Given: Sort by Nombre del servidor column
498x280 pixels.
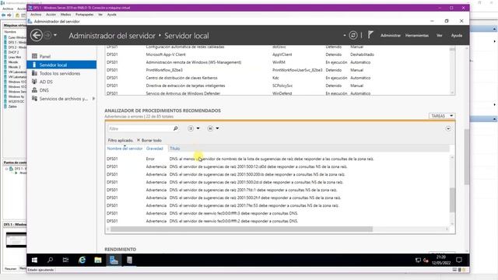Looking at the screenshot, I should (124, 149).
